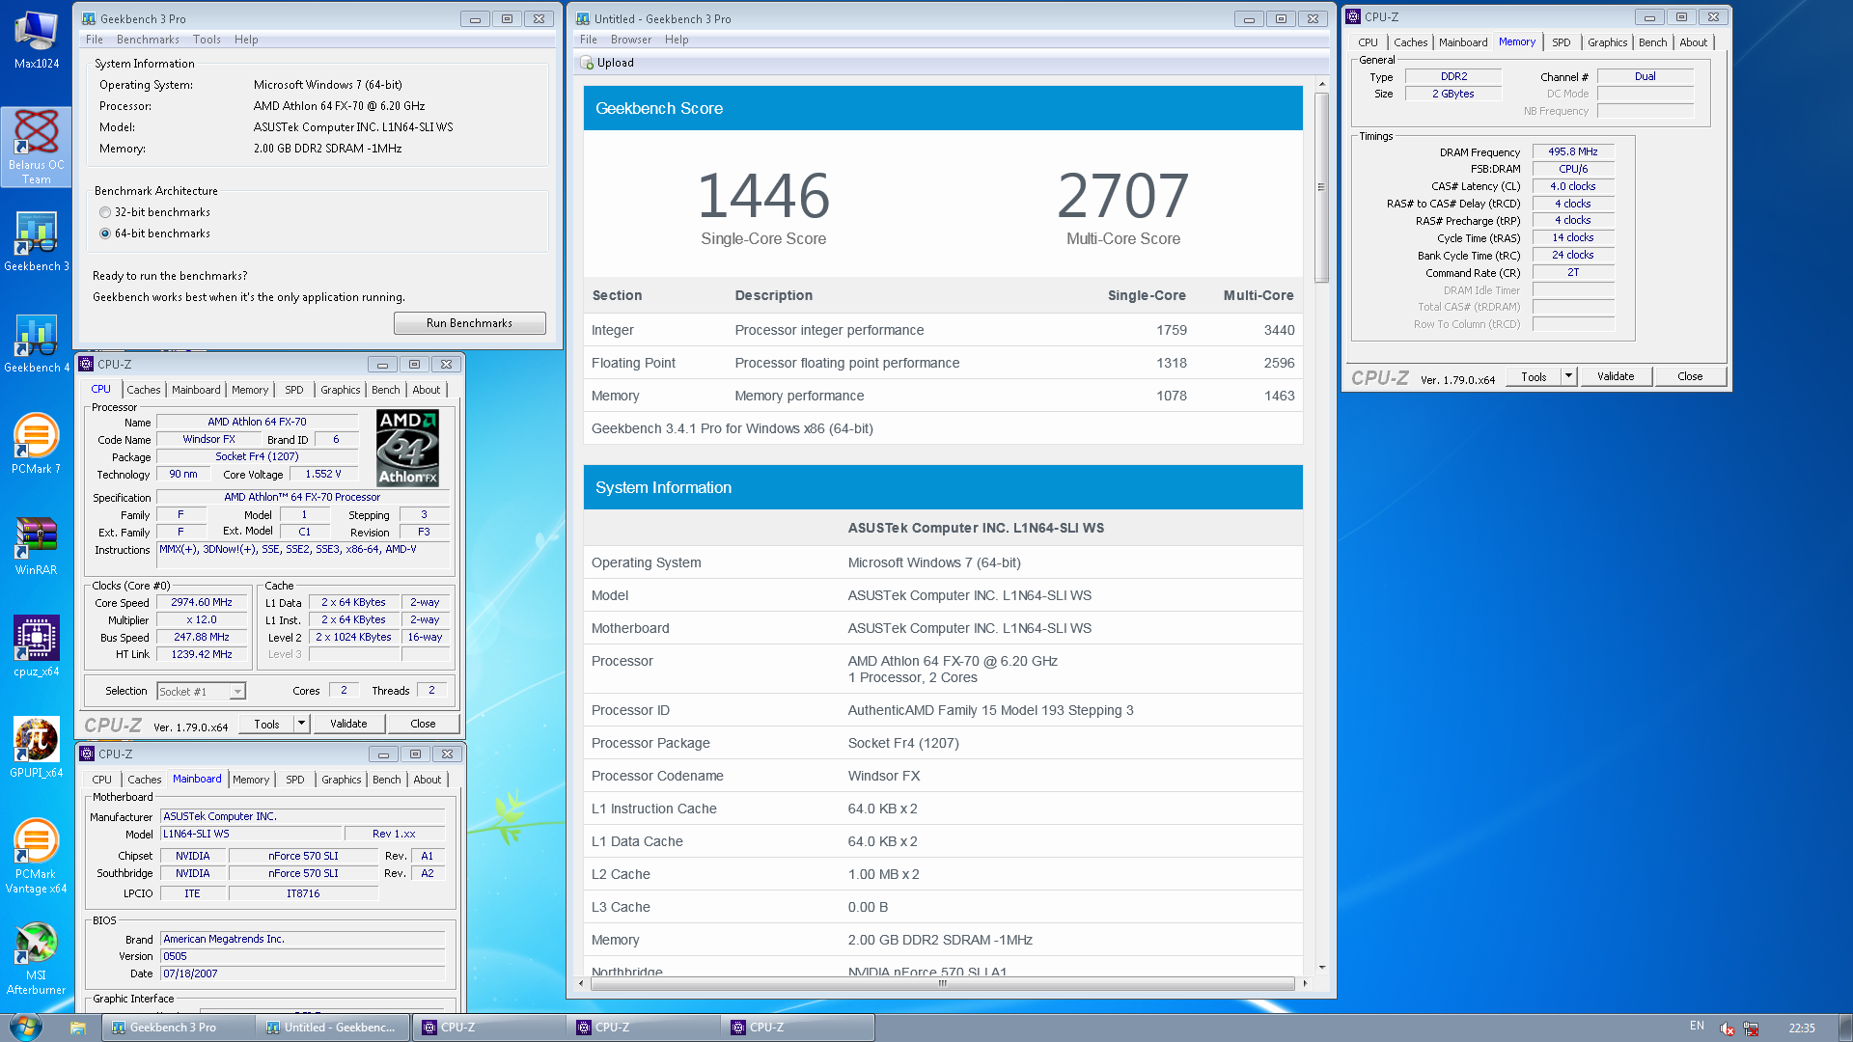The image size is (1853, 1042).
Task: Click the CPU-Z Memory window title icon
Action: 1353,16
